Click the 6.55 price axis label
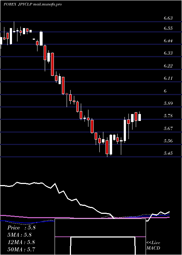The height and width of the screenshot is (255, 182). coord(168,28)
